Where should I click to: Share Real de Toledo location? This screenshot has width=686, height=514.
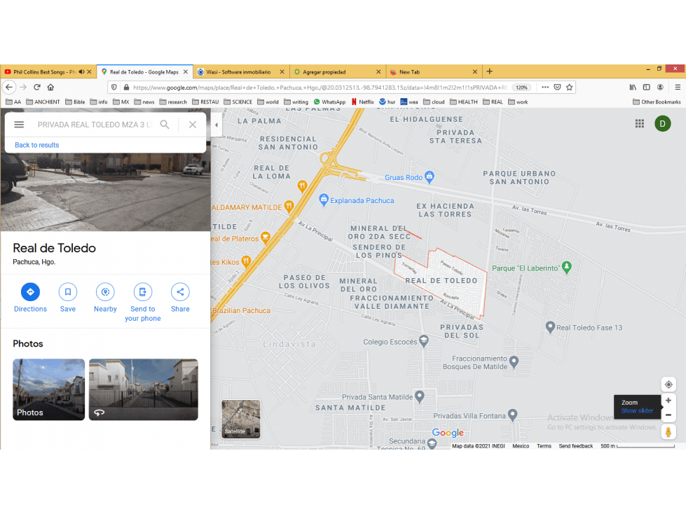[180, 292]
